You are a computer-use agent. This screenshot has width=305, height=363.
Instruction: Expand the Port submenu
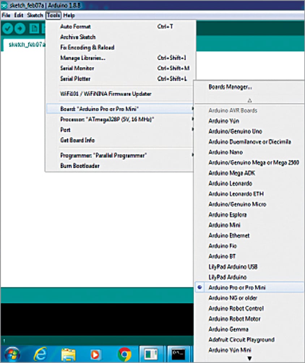(65, 130)
